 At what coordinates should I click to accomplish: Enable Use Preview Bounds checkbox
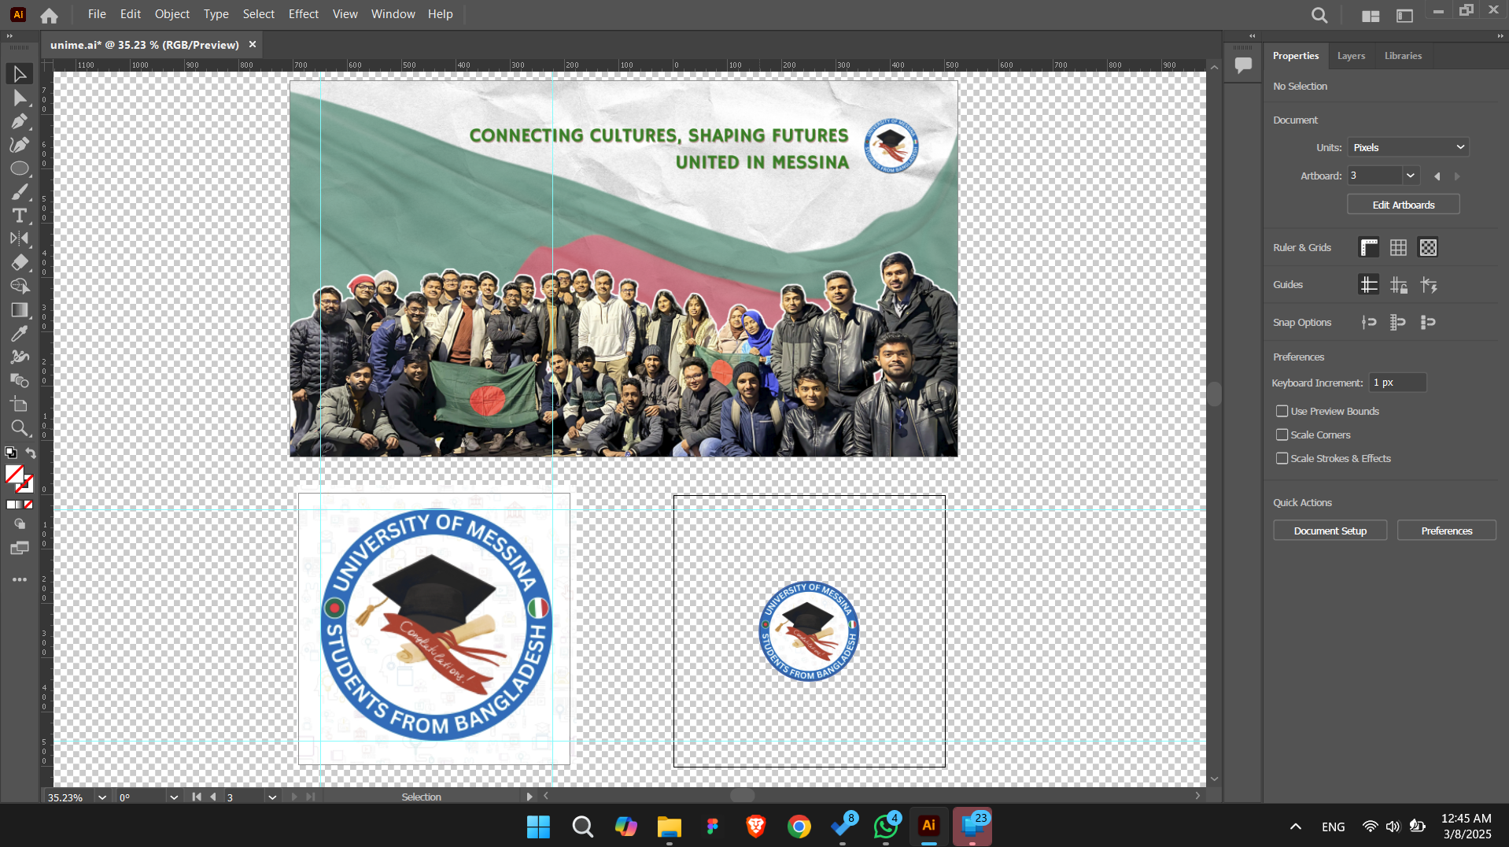point(1282,411)
